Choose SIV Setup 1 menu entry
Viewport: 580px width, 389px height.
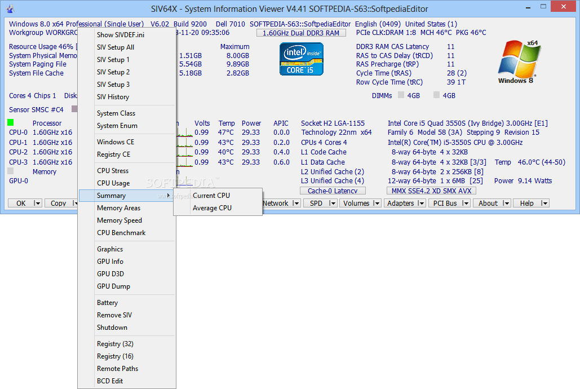click(127, 60)
